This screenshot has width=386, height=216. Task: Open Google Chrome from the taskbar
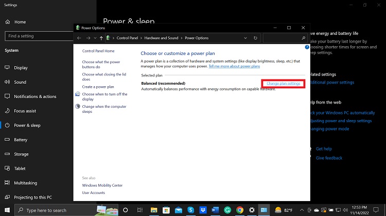click(240, 210)
